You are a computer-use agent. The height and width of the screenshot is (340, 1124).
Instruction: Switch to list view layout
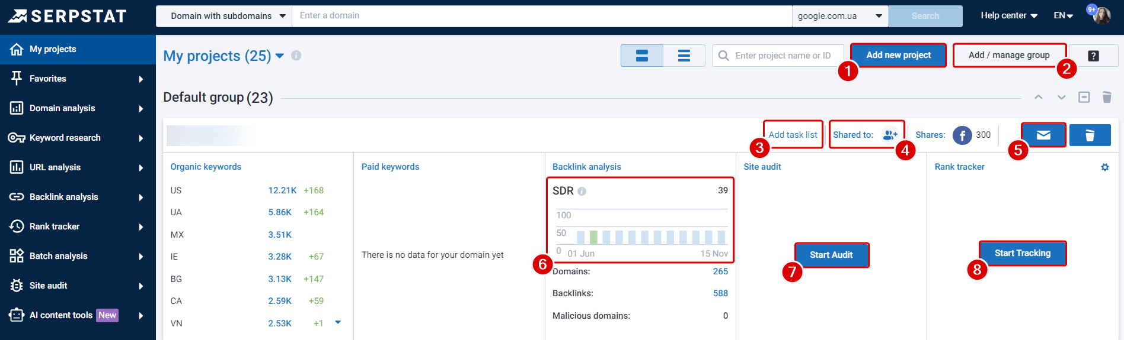(684, 56)
